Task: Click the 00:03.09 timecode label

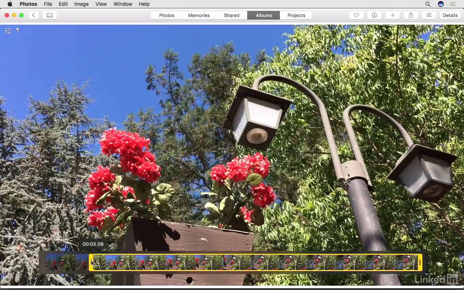Action: [x=93, y=244]
